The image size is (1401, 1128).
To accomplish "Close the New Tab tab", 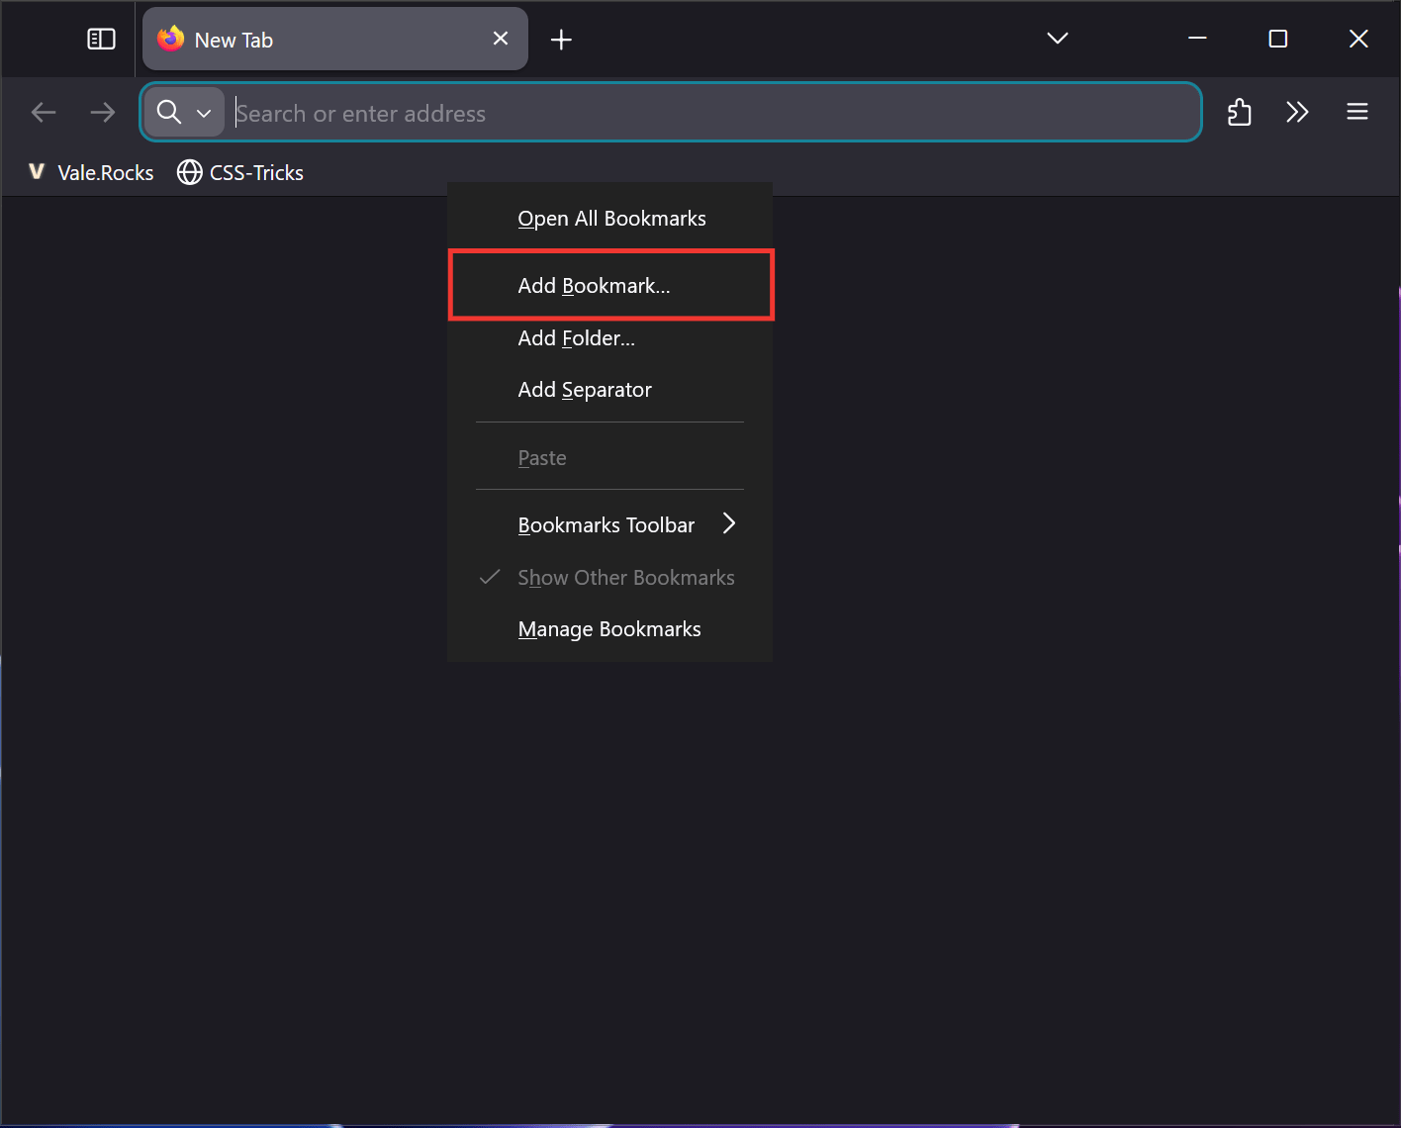I will coord(500,39).
